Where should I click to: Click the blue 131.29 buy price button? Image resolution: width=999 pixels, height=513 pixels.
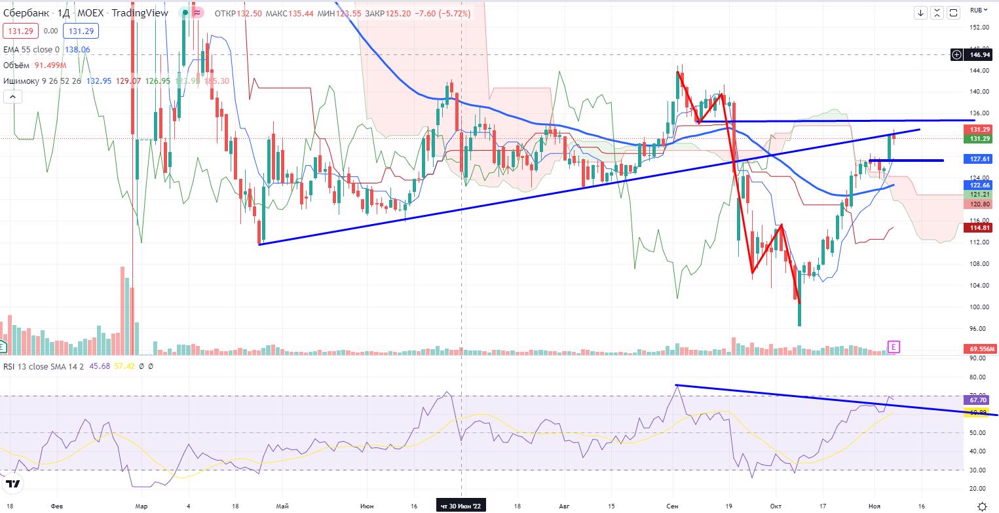(x=79, y=30)
